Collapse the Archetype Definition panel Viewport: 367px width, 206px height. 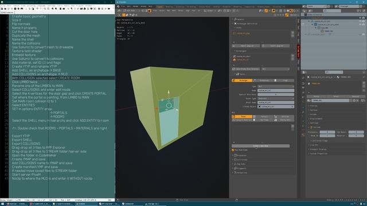coord(246,23)
